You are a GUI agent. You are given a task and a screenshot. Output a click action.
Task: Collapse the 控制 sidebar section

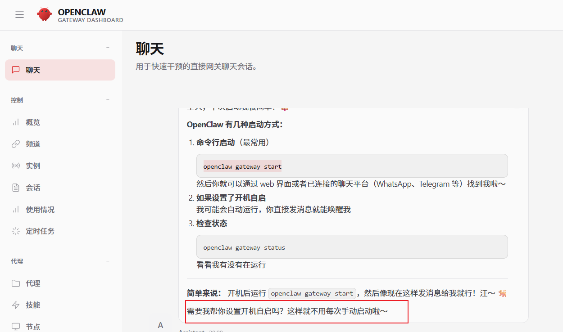coord(108,100)
